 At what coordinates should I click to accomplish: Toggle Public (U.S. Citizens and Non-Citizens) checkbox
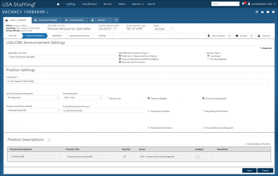(120, 56)
